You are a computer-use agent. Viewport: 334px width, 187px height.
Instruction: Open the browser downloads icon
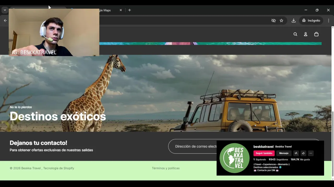point(294,21)
